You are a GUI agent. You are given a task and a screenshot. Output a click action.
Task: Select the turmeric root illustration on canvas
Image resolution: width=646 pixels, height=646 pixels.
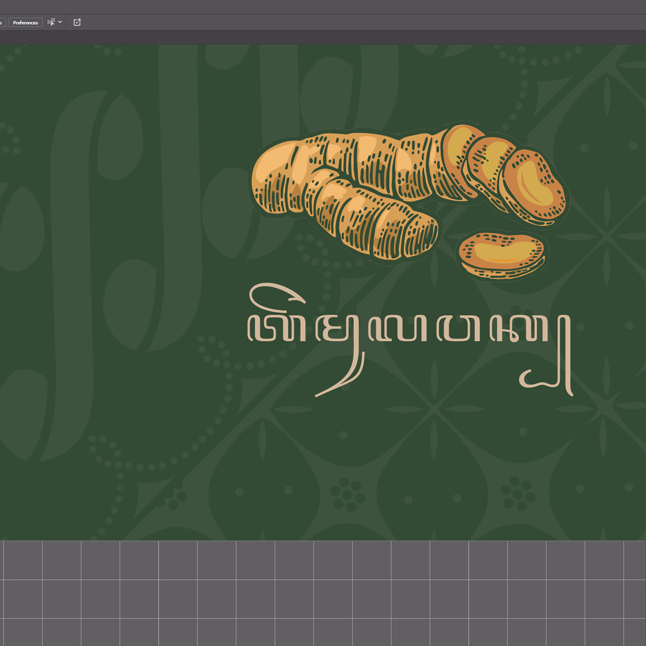pos(409,194)
